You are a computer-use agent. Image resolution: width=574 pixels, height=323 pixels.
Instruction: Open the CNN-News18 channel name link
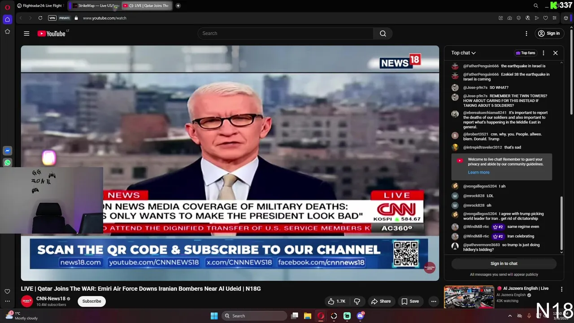coord(51,299)
